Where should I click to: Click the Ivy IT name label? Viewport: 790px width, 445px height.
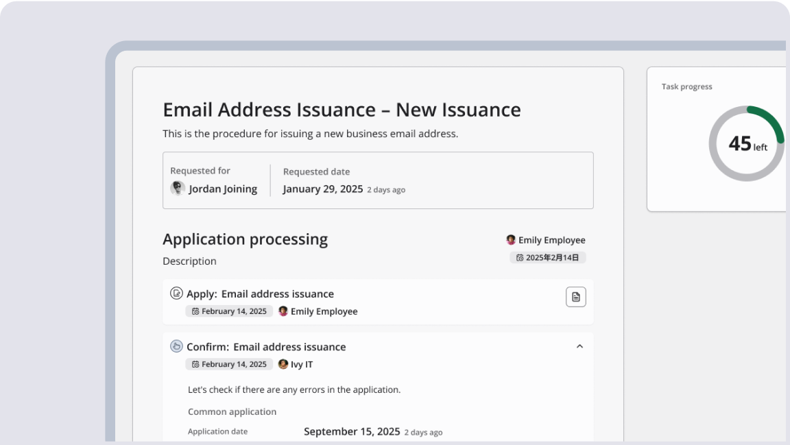tap(300, 364)
